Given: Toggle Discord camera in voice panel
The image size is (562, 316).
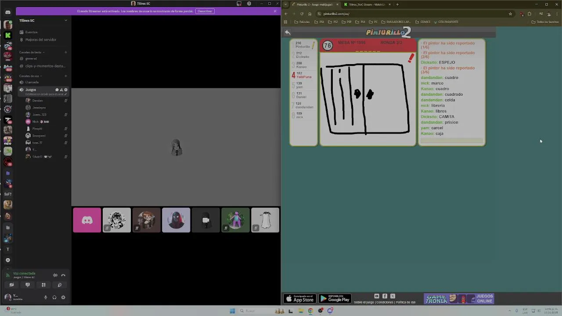Looking at the screenshot, I should click(x=12, y=285).
